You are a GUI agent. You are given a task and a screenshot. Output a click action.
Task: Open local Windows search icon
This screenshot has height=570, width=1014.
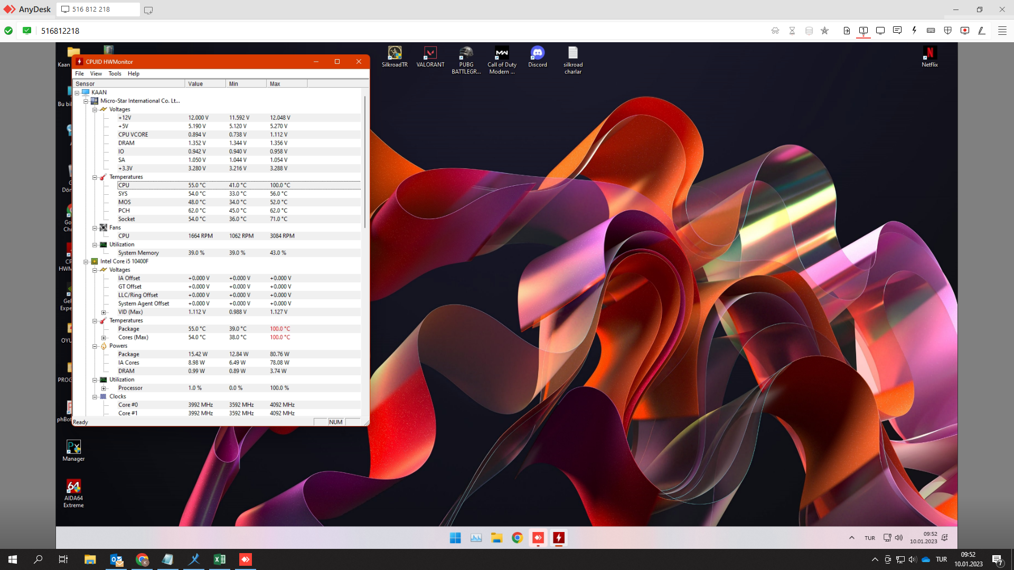(38, 559)
